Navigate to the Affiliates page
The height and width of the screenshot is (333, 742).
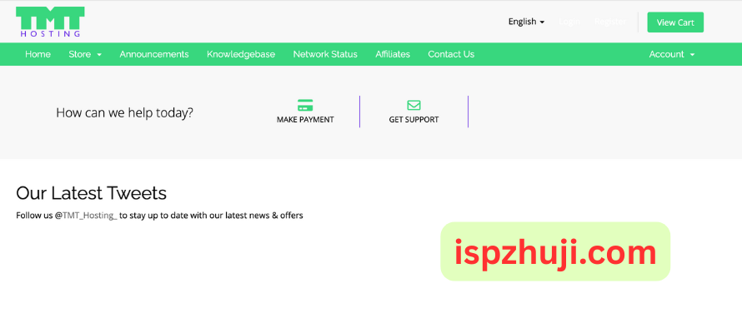point(393,54)
